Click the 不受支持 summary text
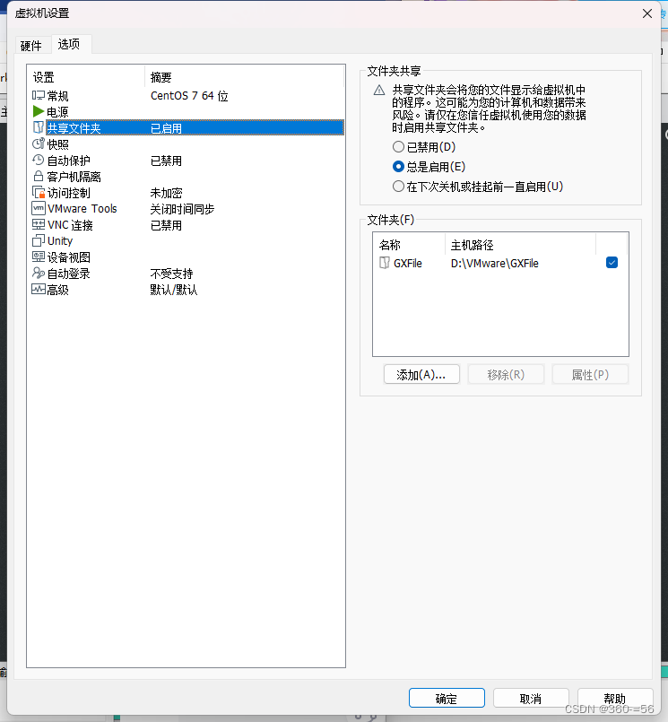 pos(171,274)
